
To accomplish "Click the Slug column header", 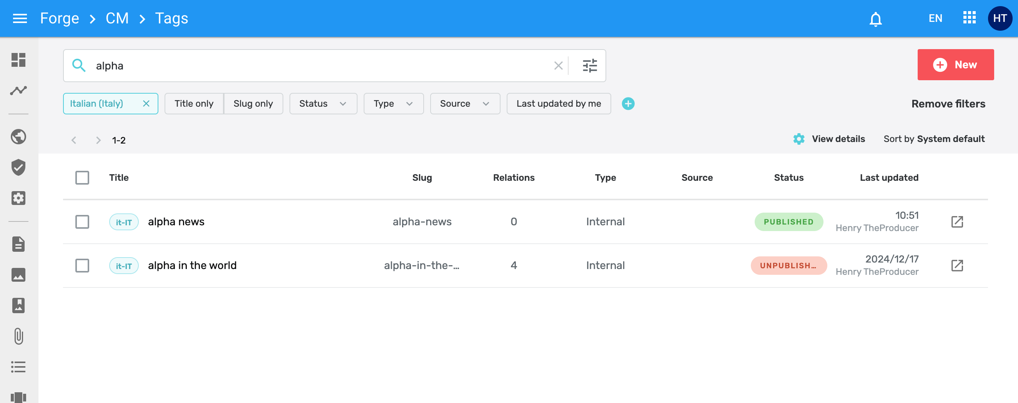I will 422,178.
